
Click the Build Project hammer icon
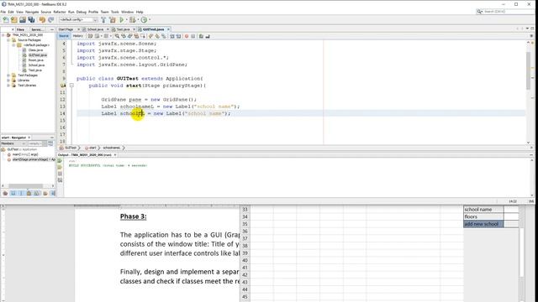[103, 20]
